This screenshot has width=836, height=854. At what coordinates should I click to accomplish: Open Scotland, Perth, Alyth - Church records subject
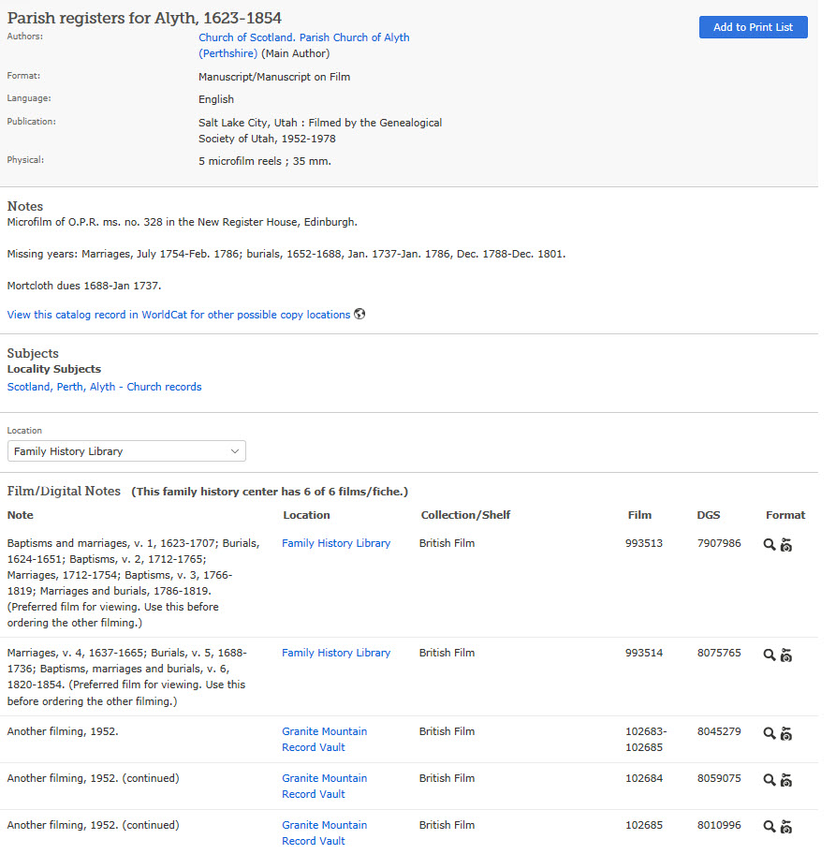pos(104,387)
